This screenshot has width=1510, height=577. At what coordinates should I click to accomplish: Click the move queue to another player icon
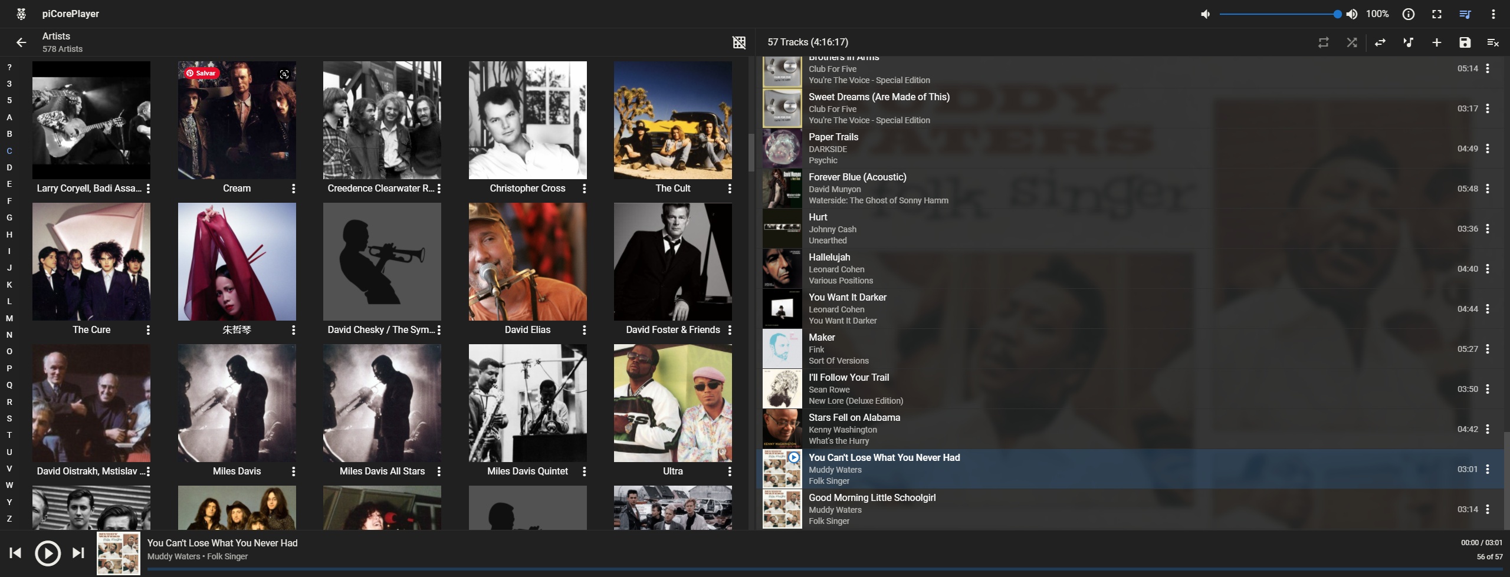1380,42
